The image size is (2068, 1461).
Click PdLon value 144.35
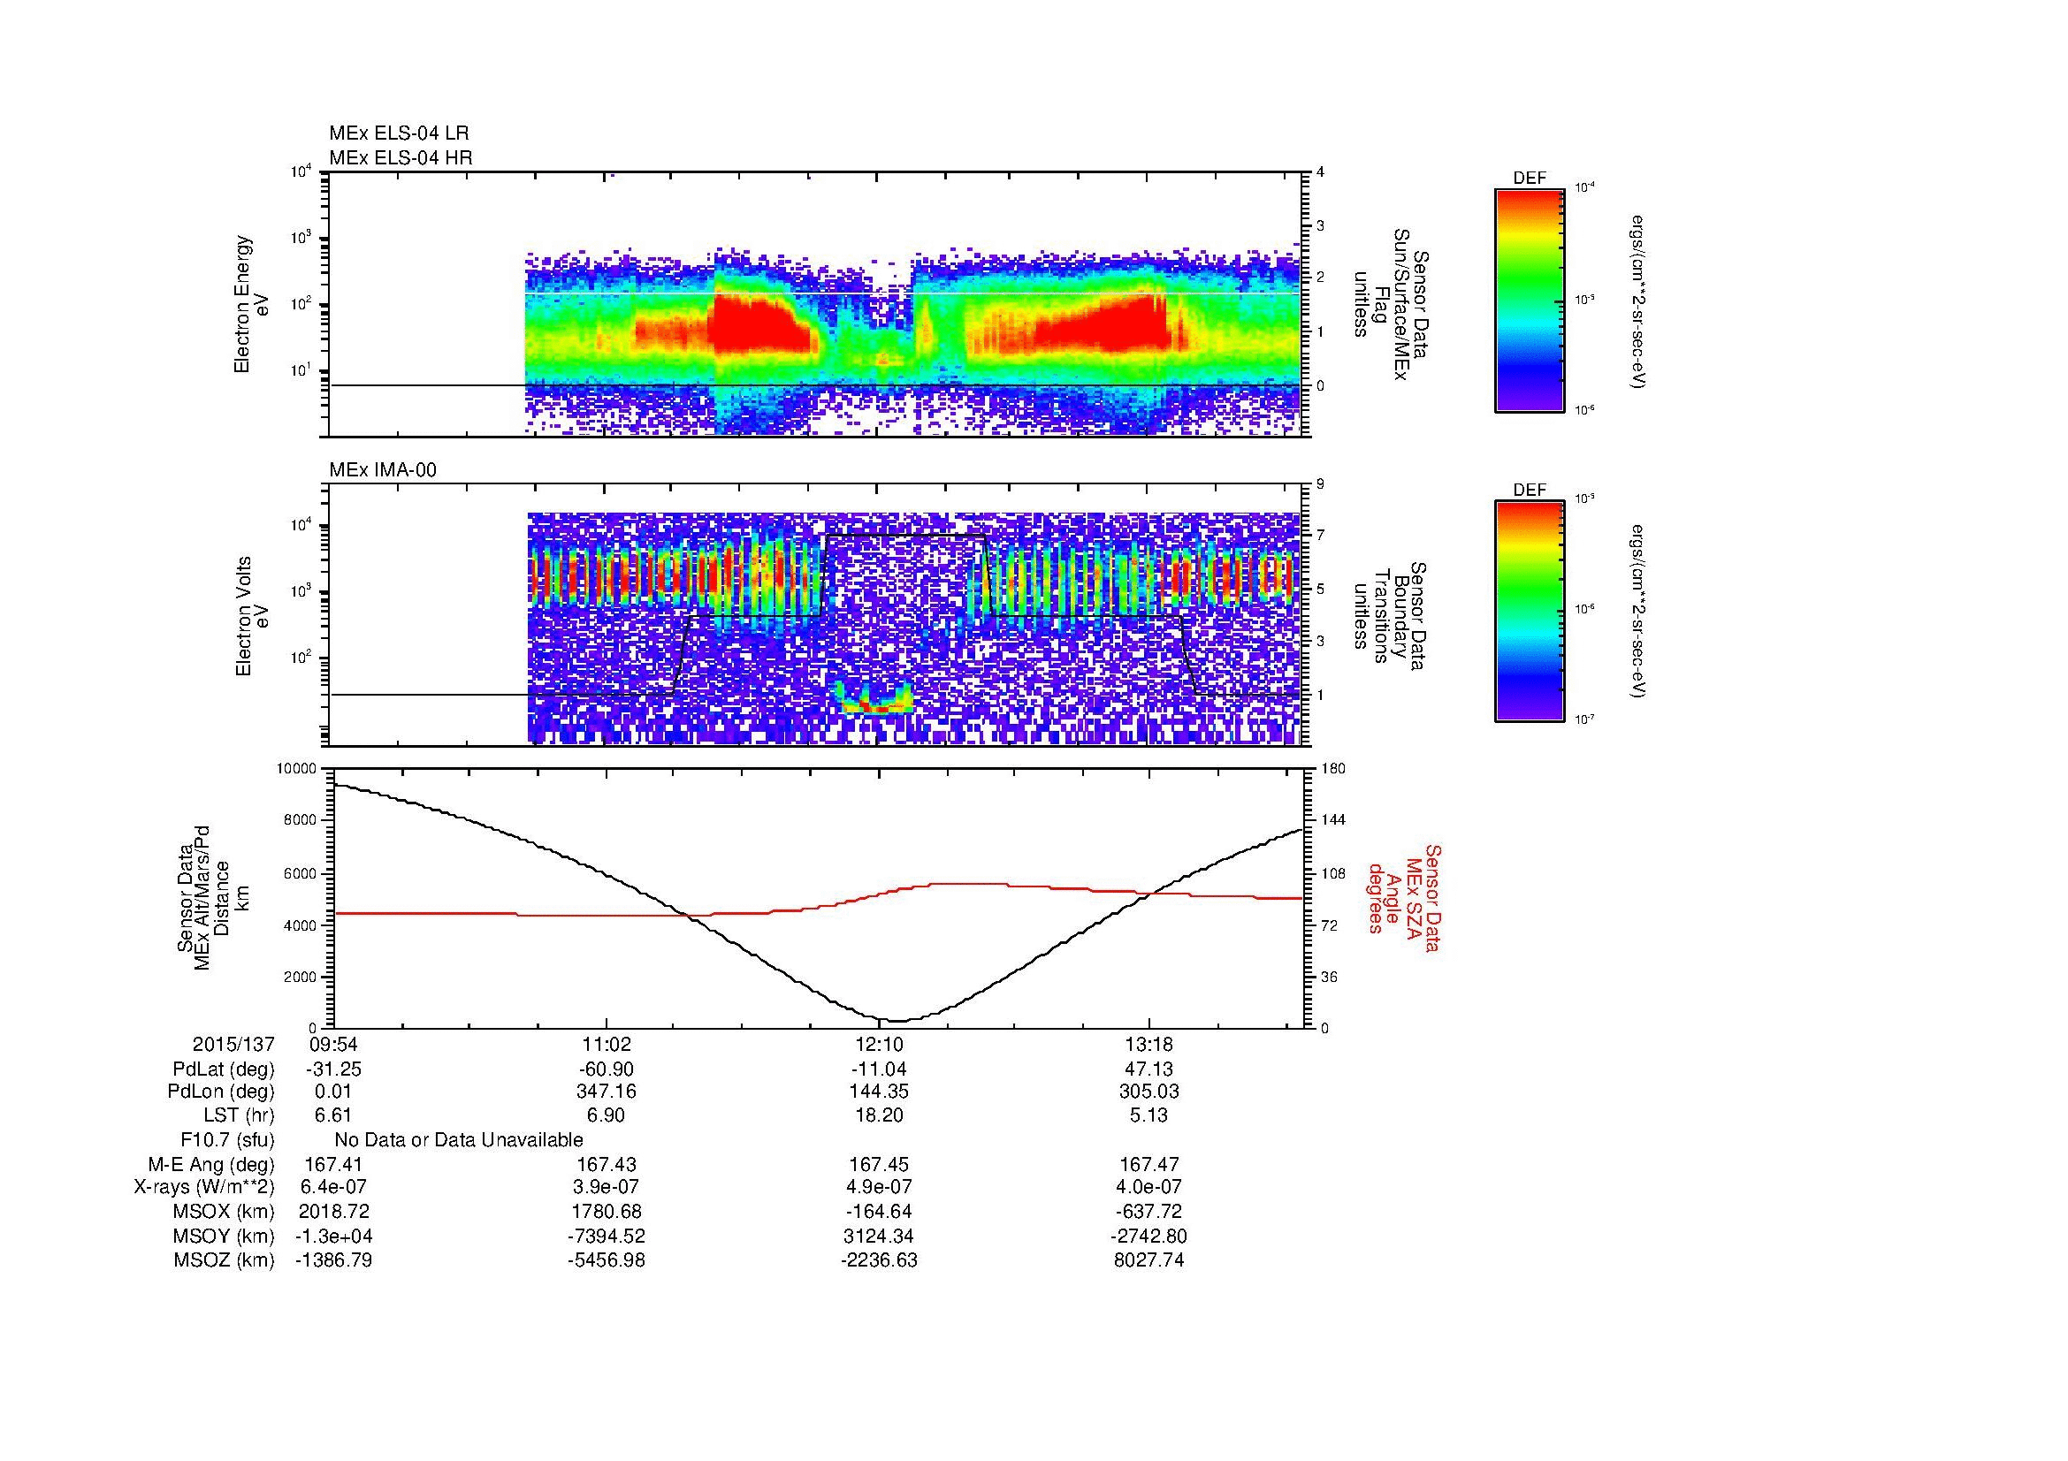click(x=878, y=1092)
